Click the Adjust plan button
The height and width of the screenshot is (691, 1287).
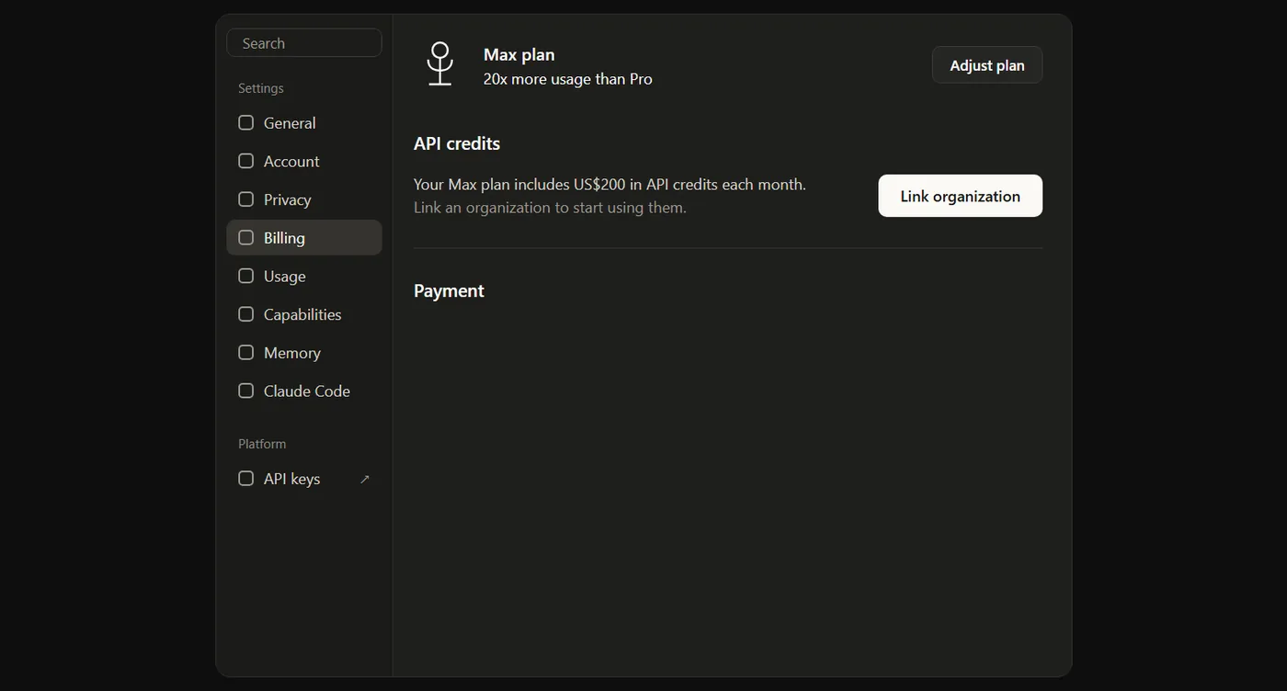(987, 65)
